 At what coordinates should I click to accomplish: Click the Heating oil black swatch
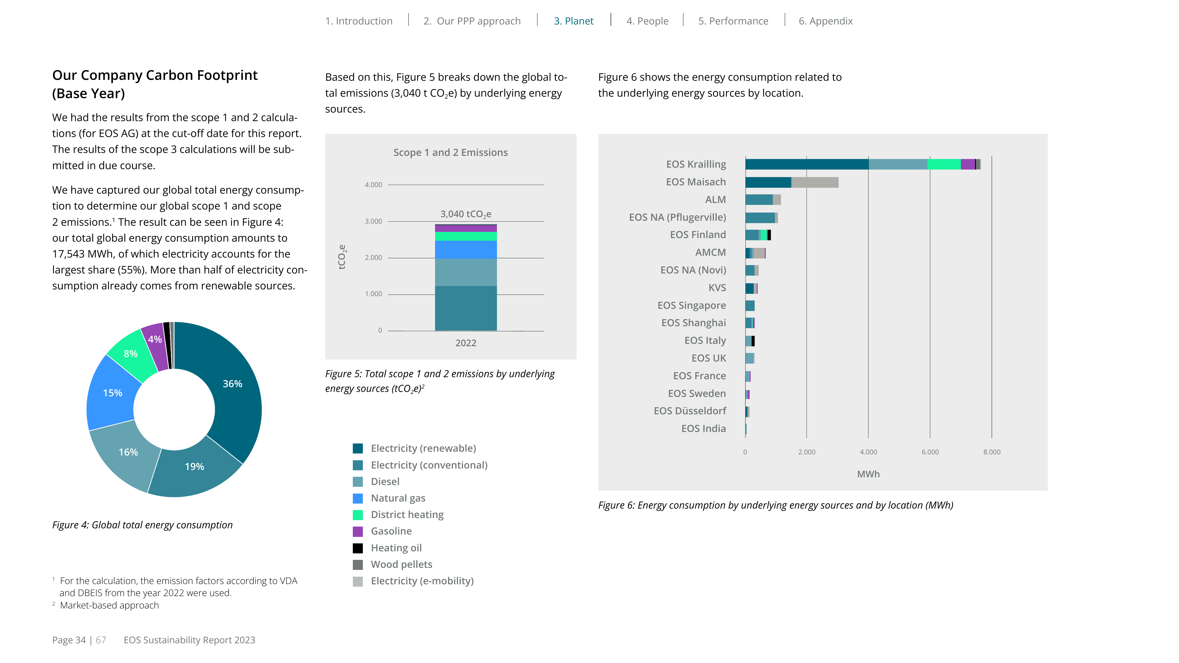coord(358,548)
